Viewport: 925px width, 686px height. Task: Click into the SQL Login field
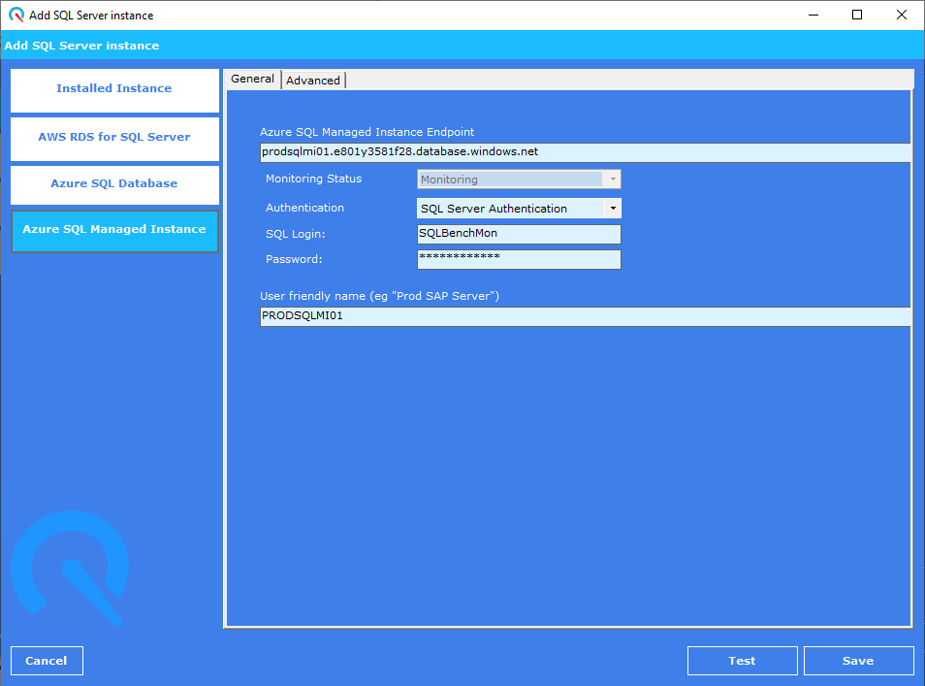tap(518, 234)
